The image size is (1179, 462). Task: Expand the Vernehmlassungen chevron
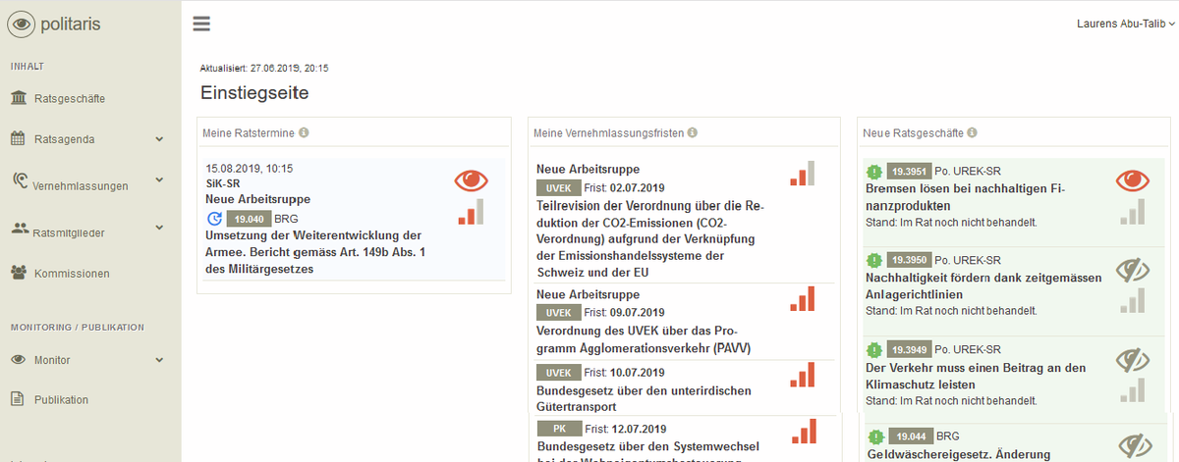(x=159, y=181)
